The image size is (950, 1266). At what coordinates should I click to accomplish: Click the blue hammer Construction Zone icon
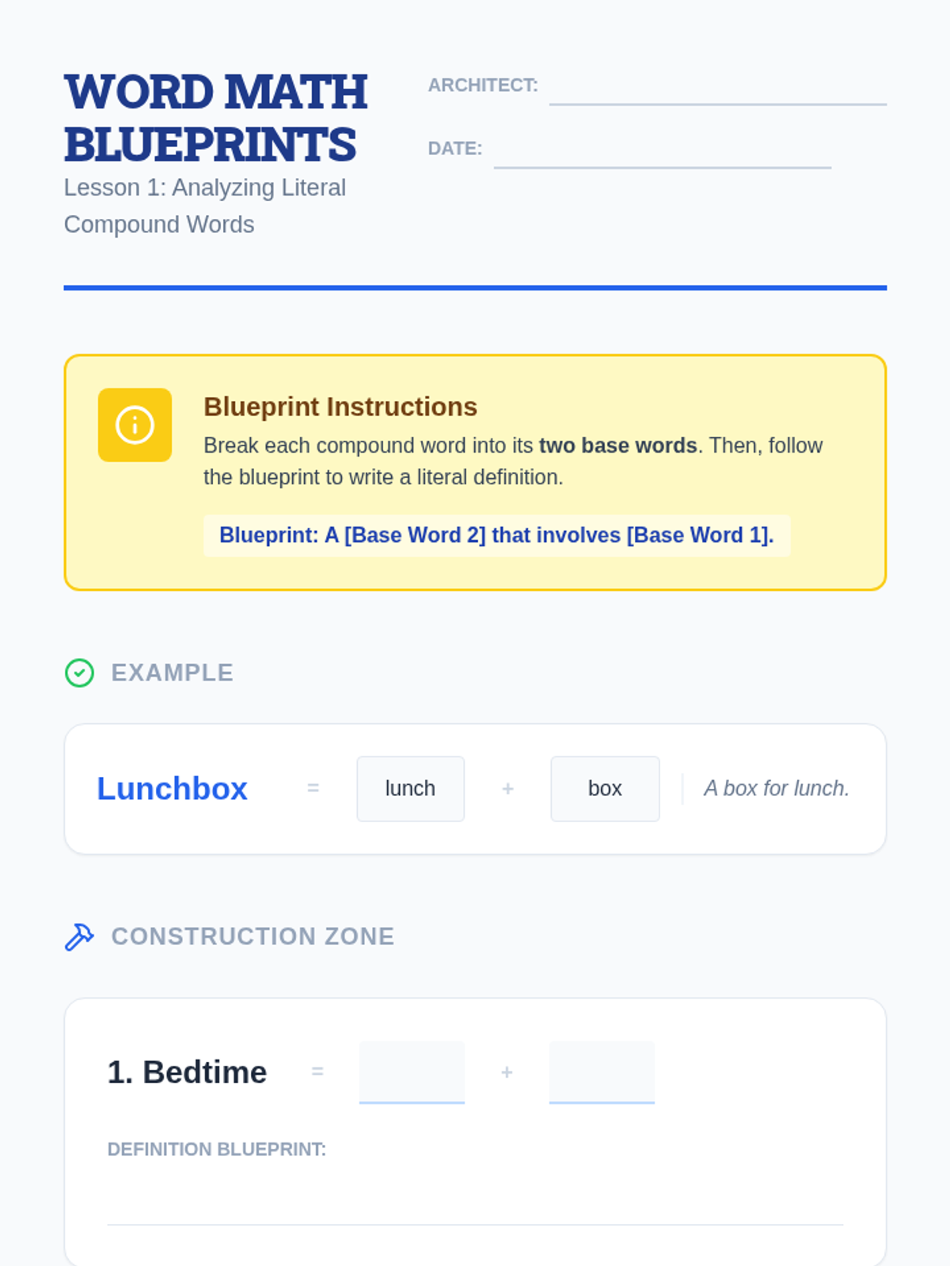(x=79, y=937)
